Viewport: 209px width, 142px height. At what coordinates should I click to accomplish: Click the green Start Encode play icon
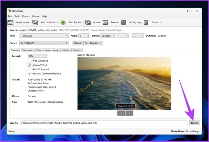tap(63, 22)
